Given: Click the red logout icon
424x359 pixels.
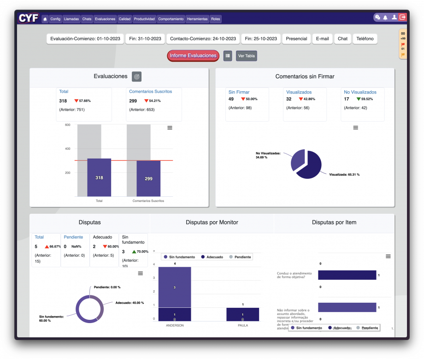Looking at the screenshot, I should point(402,18).
